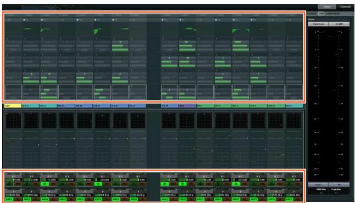Toggle lit phase button under -14.0dB gain

[x=45, y=184]
